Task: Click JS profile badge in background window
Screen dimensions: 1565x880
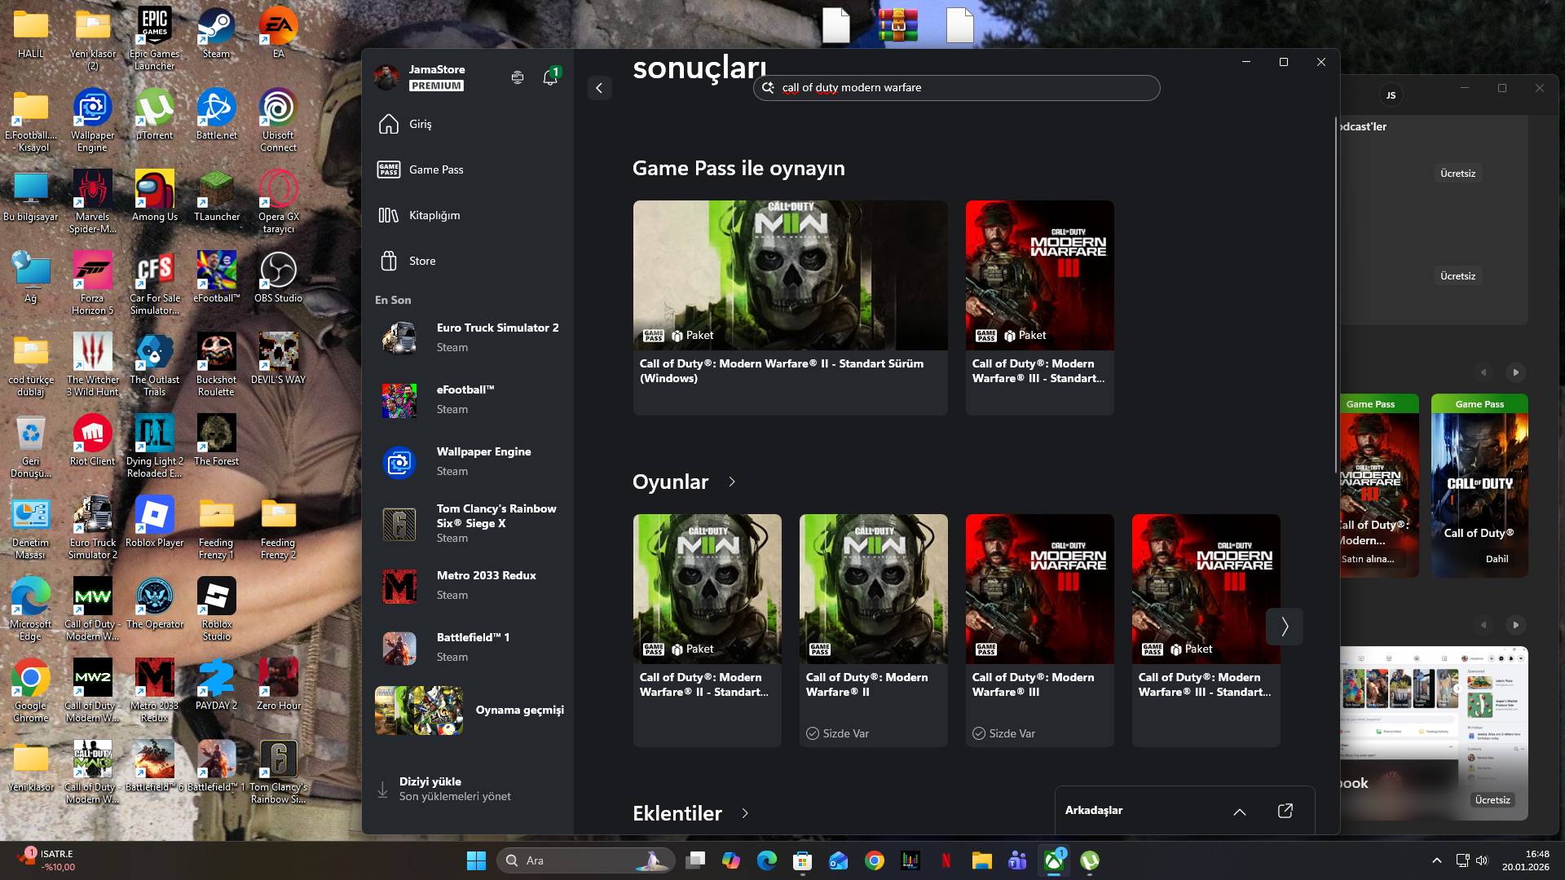Action: point(1391,95)
